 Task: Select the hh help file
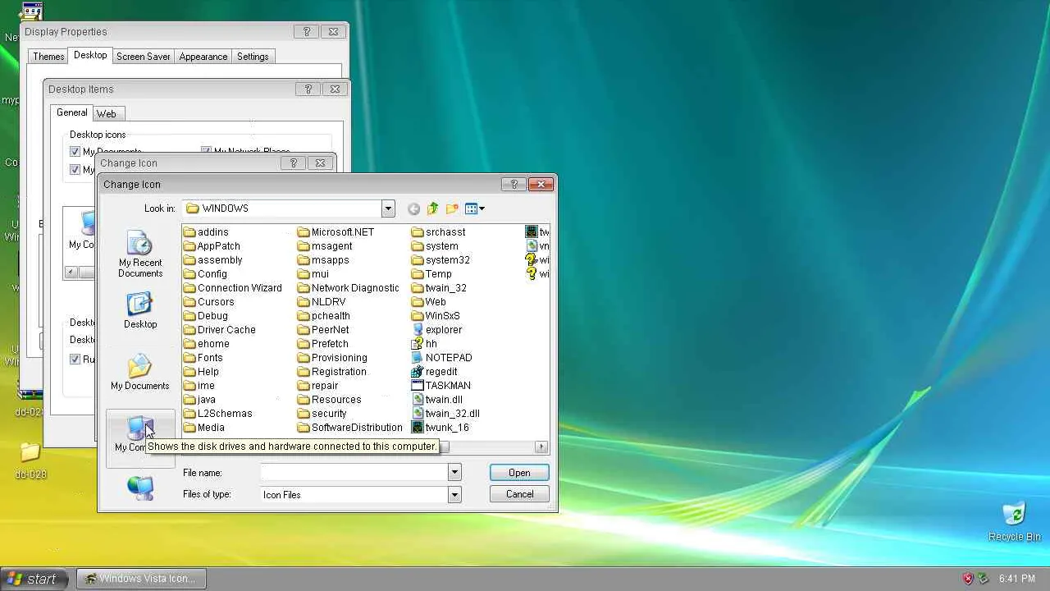click(x=425, y=344)
